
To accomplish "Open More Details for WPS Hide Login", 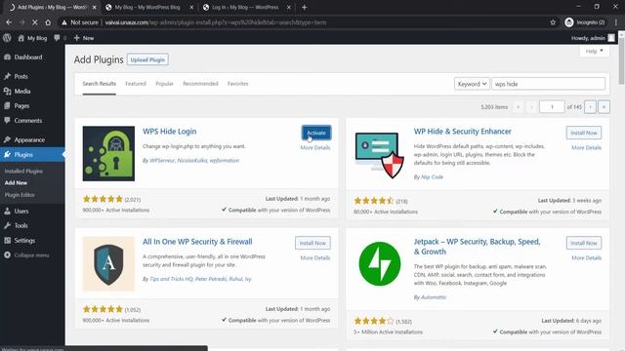I will click(314, 147).
